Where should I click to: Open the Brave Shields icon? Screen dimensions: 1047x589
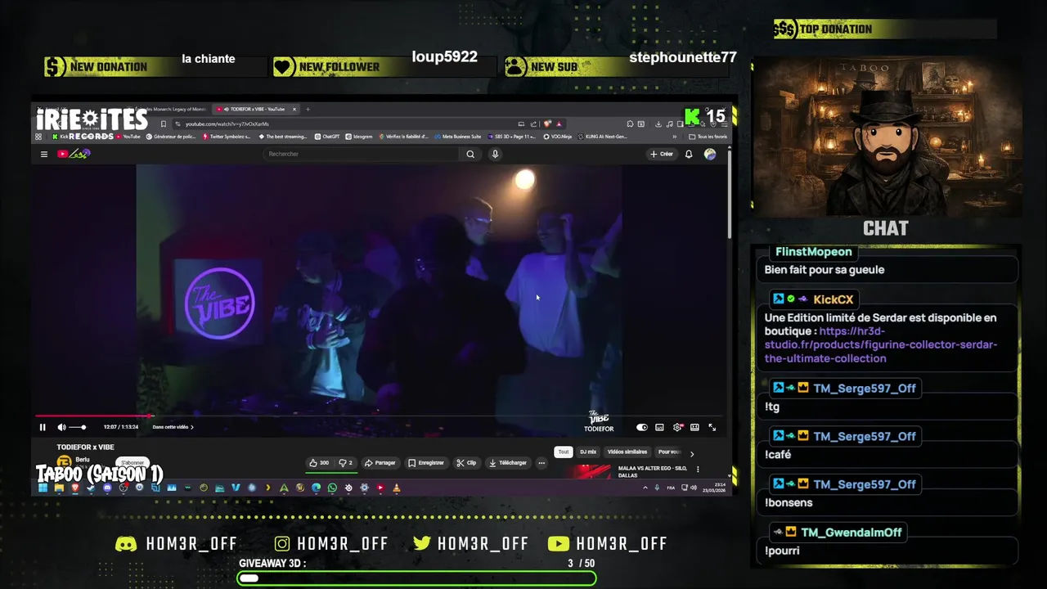pos(547,124)
